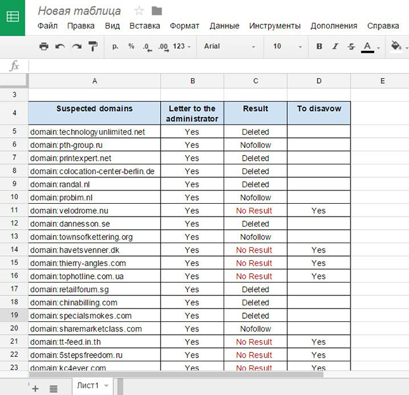Click the formula bar input
This screenshot has width=409, height=395.
pos(218,66)
